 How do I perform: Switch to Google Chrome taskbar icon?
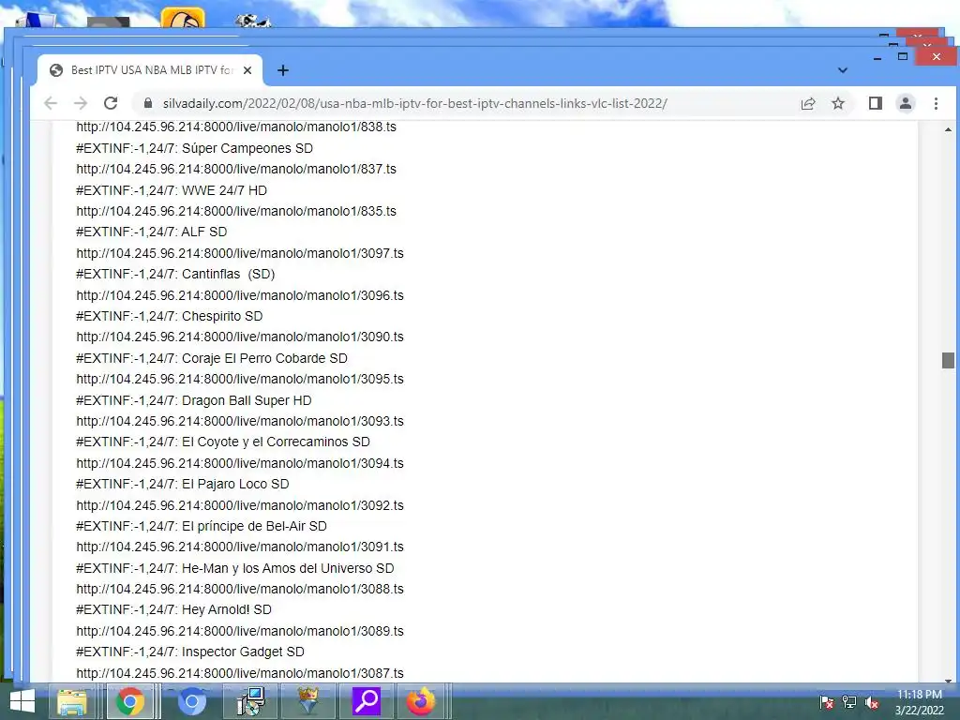[129, 701]
